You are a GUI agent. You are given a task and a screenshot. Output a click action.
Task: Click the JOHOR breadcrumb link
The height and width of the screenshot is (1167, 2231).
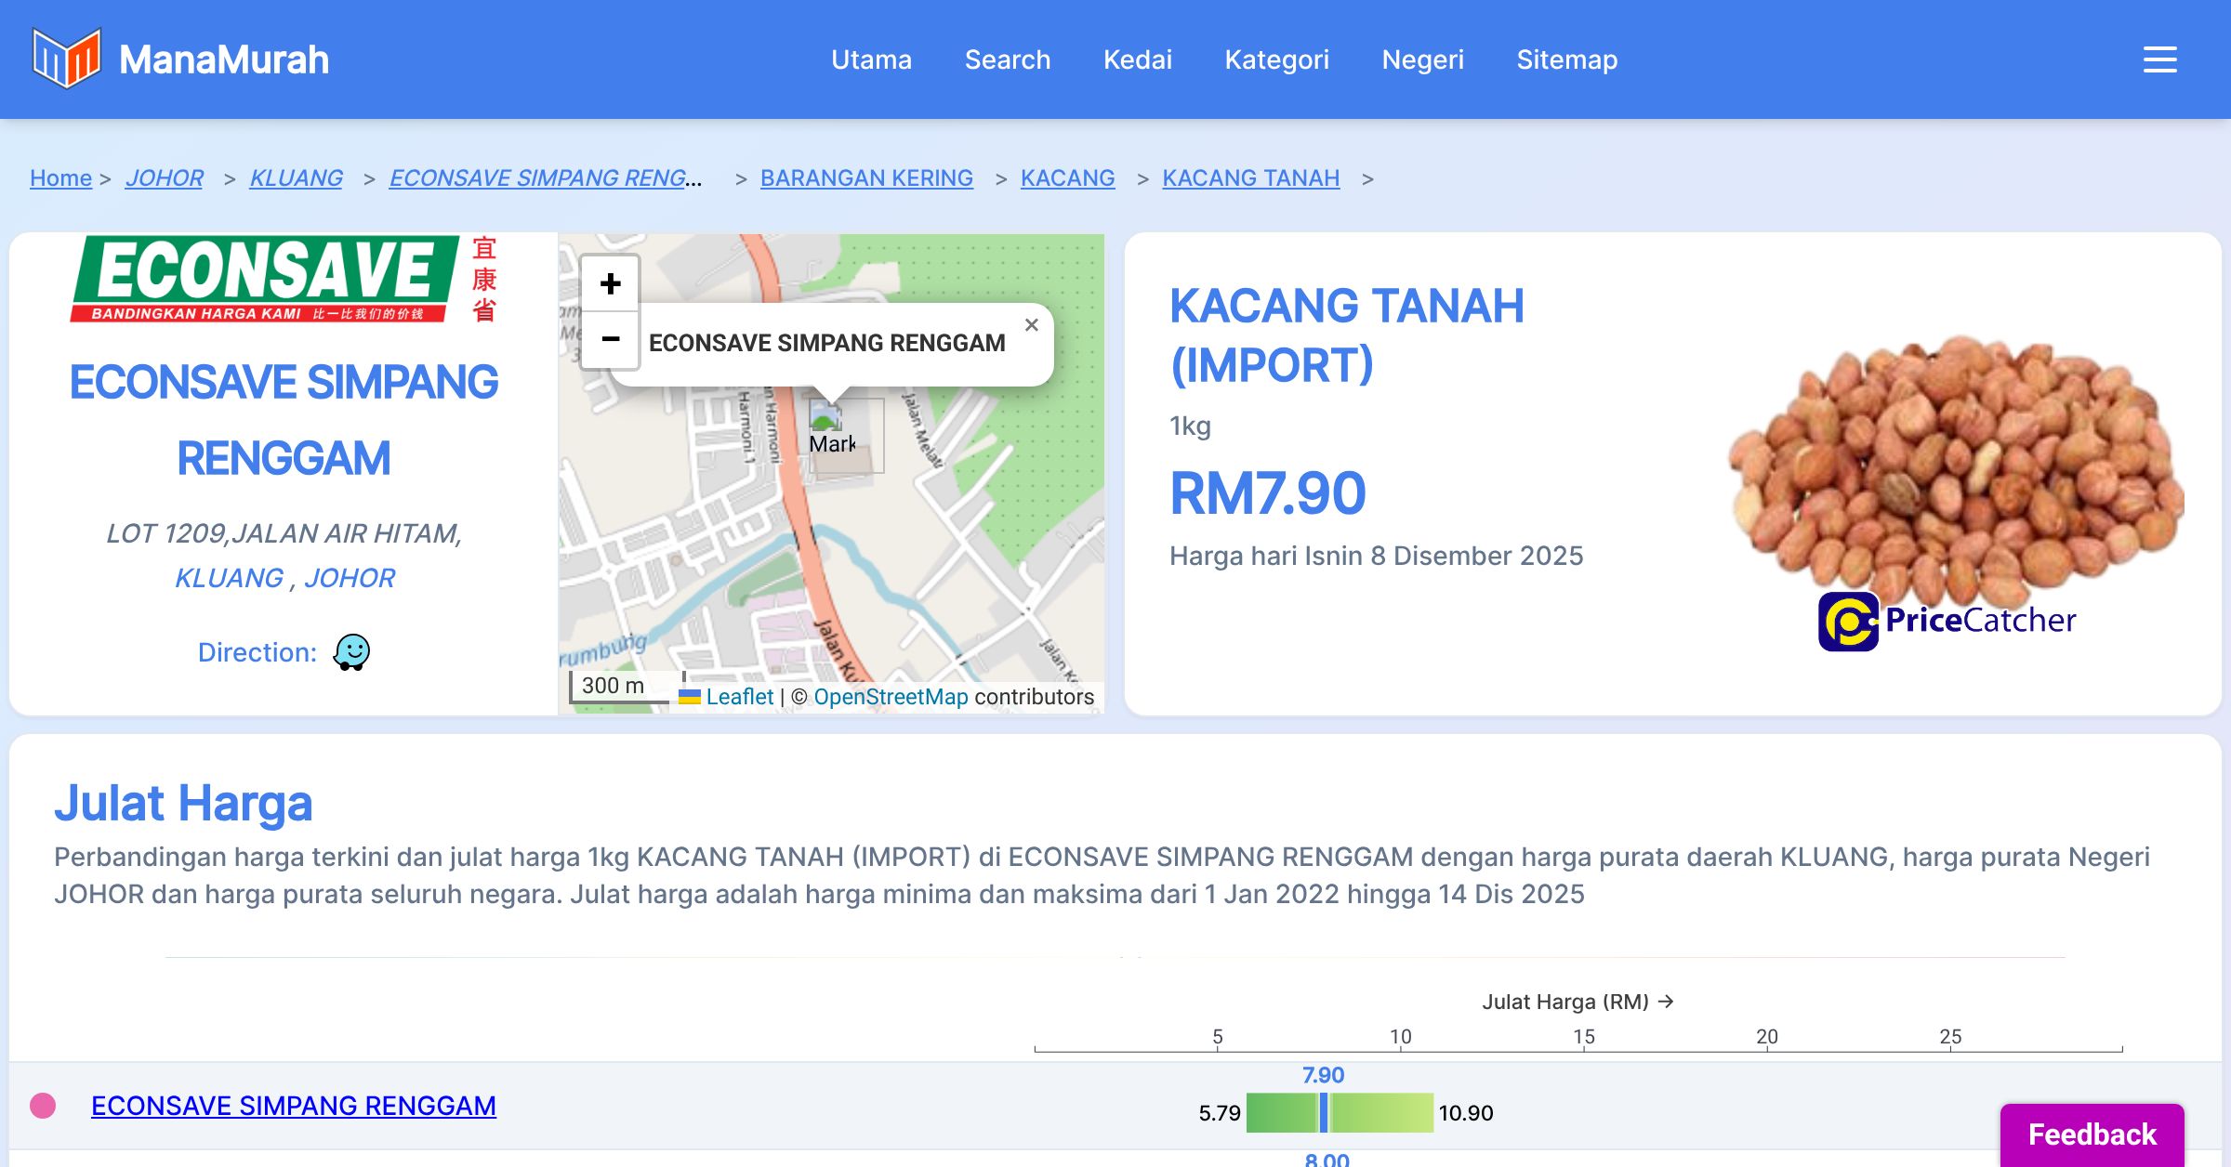pos(164,177)
